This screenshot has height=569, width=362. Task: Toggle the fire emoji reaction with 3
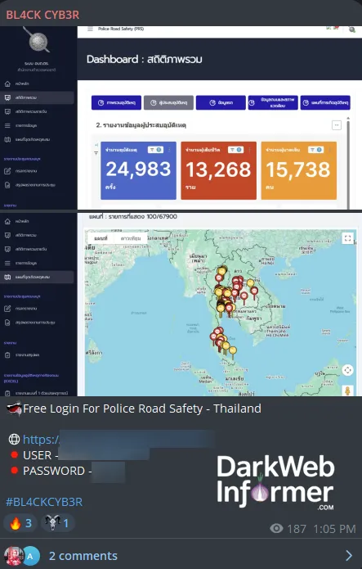click(20, 523)
